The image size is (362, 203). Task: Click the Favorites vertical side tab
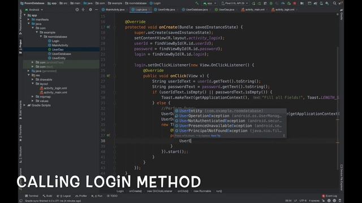click(20, 133)
